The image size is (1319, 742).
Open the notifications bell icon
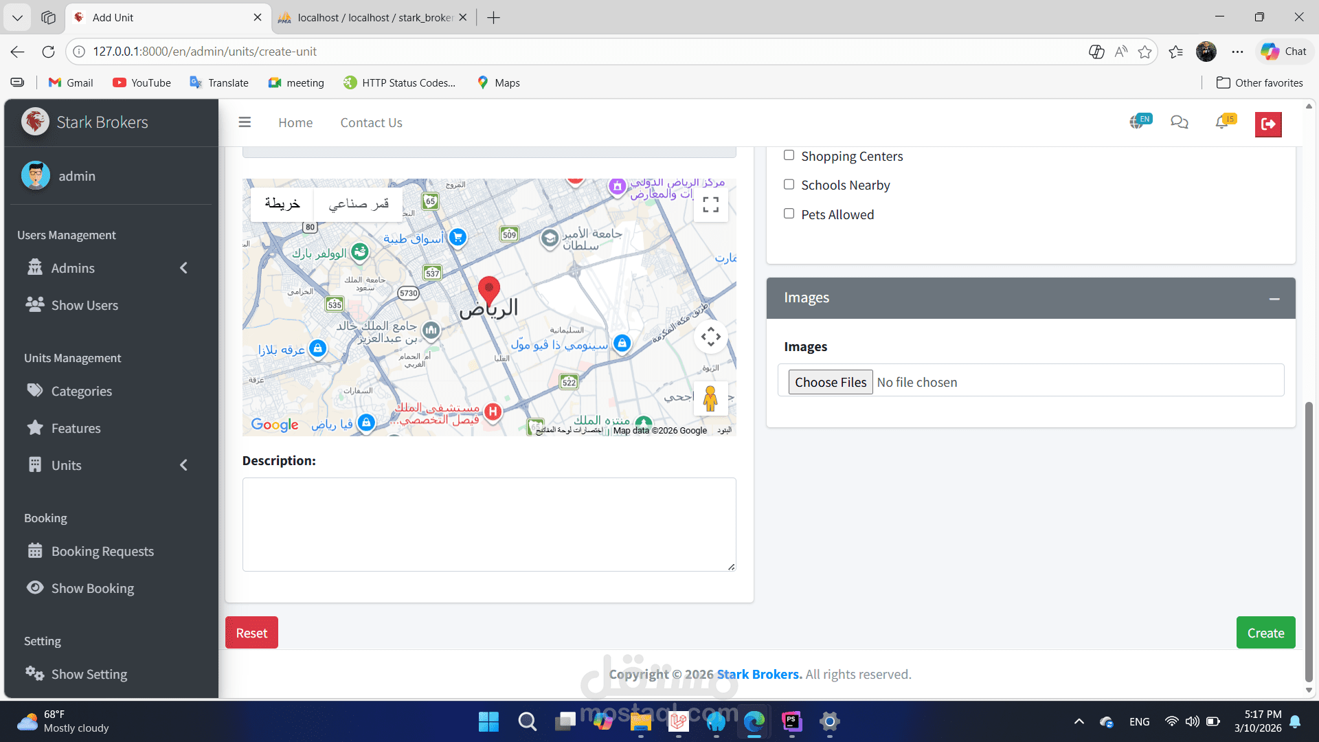coord(1223,122)
